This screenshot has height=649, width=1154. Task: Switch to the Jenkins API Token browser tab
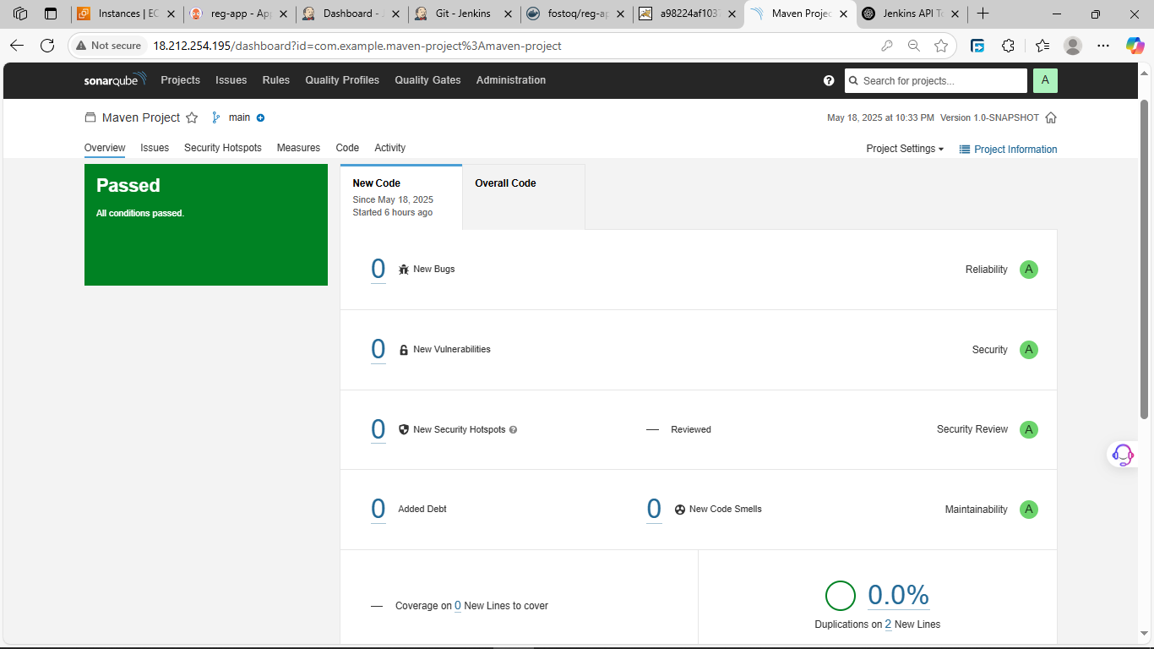[x=911, y=14]
